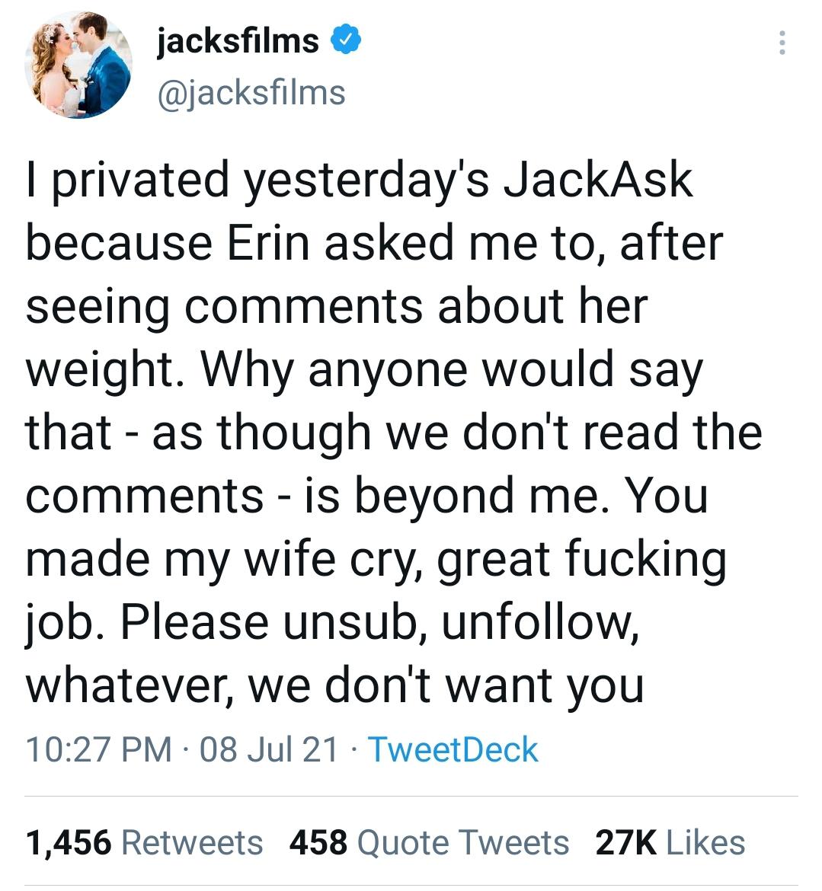Viewport: 822px width, 891px height.
Task: Click the TweetDeck source link
Action: 453,750
